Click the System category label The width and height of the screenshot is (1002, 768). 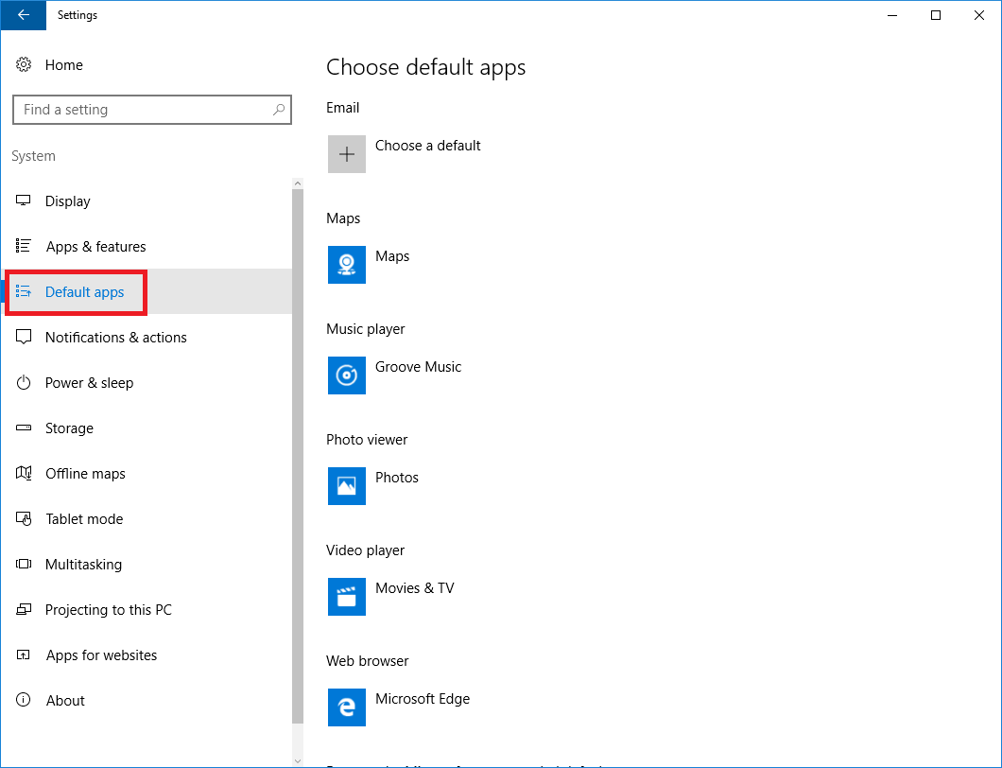(33, 156)
